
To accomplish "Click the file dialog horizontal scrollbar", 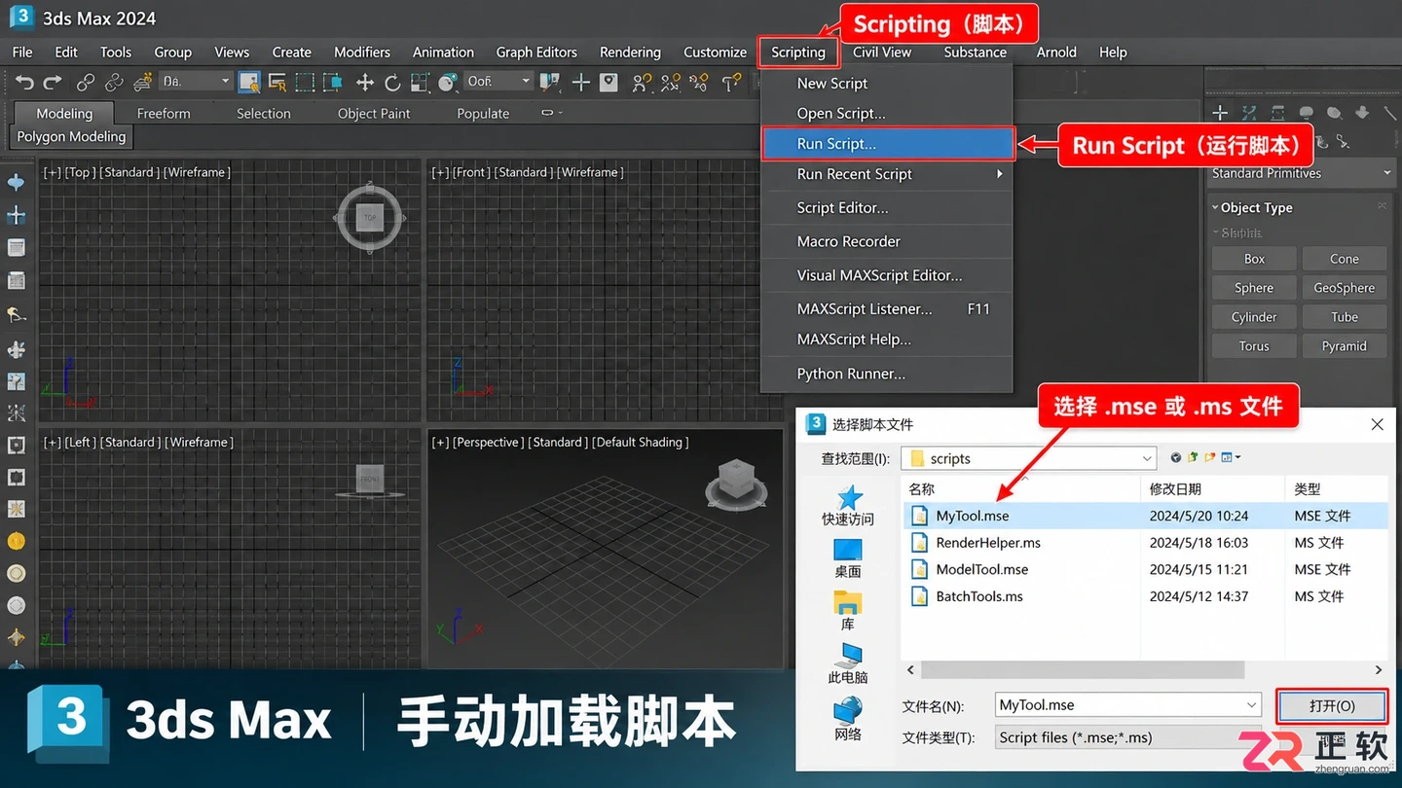I will pyautogui.click(x=1083, y=670).
